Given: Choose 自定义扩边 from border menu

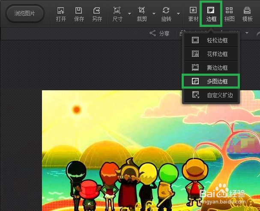Looking at the screenshot, I should pyautogui.click(x=211, y=95).
